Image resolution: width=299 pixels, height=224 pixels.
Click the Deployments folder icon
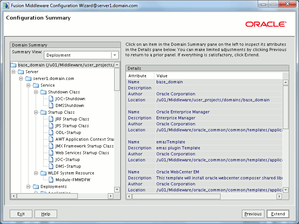[36, 186]
